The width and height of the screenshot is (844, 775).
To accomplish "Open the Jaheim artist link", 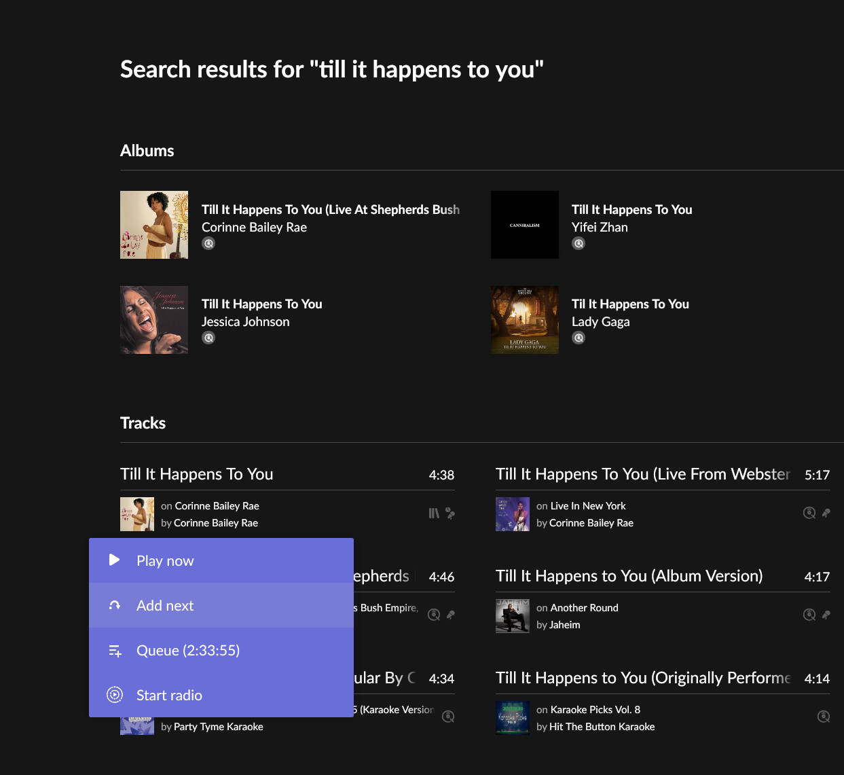I will coord(565,625).
